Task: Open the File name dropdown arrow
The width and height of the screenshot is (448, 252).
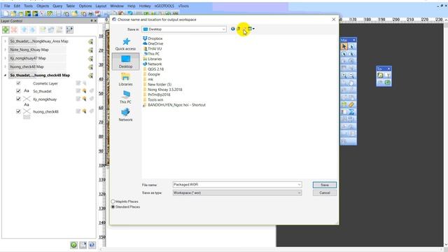Action: [x=299, y=185]
